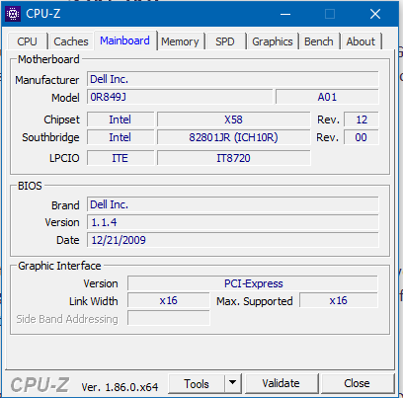
Task: Click the Southbridge 82801JR (ICH10R) value
Action: (233, 137)
